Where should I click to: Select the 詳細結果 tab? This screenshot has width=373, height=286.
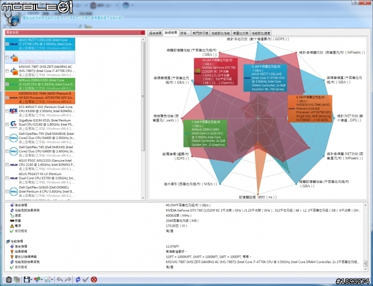[171, 33]
